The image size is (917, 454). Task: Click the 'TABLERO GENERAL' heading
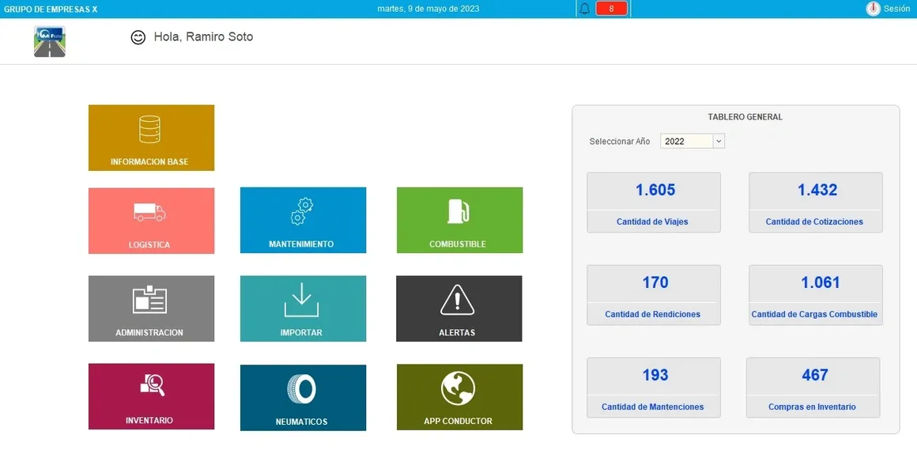click(x=745, y=117)
